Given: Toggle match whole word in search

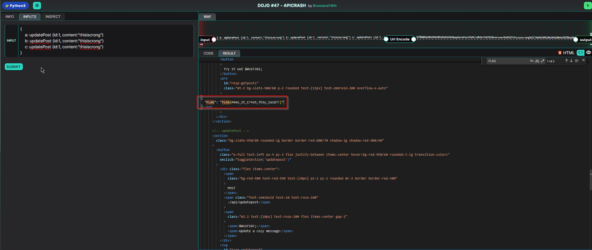Looking at the screenshot, I should (x=537, y=61).
